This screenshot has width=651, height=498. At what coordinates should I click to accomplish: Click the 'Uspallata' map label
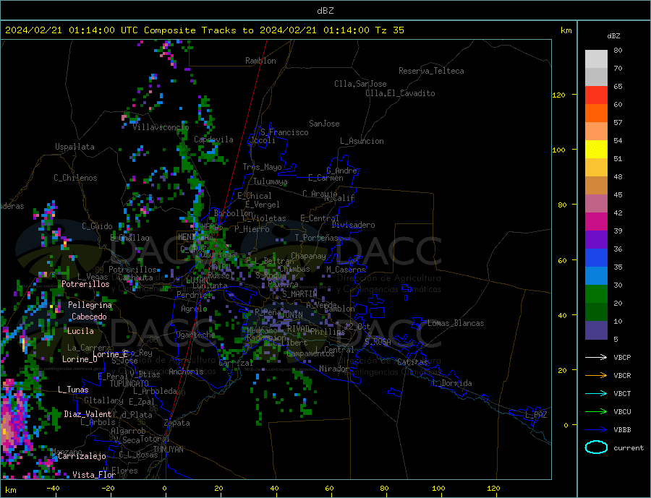click(x=75, y=147)
